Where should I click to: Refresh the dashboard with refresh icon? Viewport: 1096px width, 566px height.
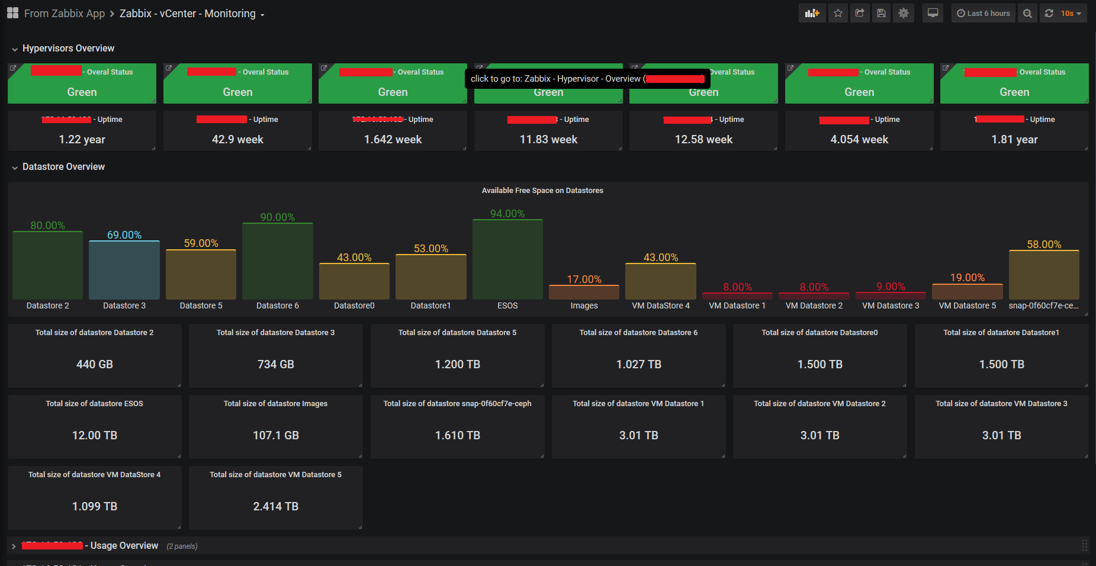pyautogui.click(x=1049, y=13)
